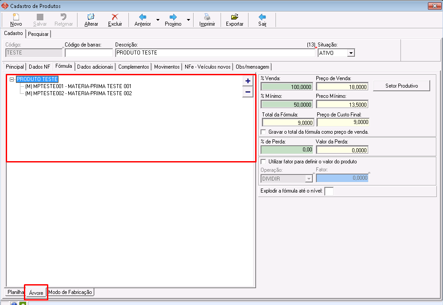Click the % Venda field

[287, 87]
